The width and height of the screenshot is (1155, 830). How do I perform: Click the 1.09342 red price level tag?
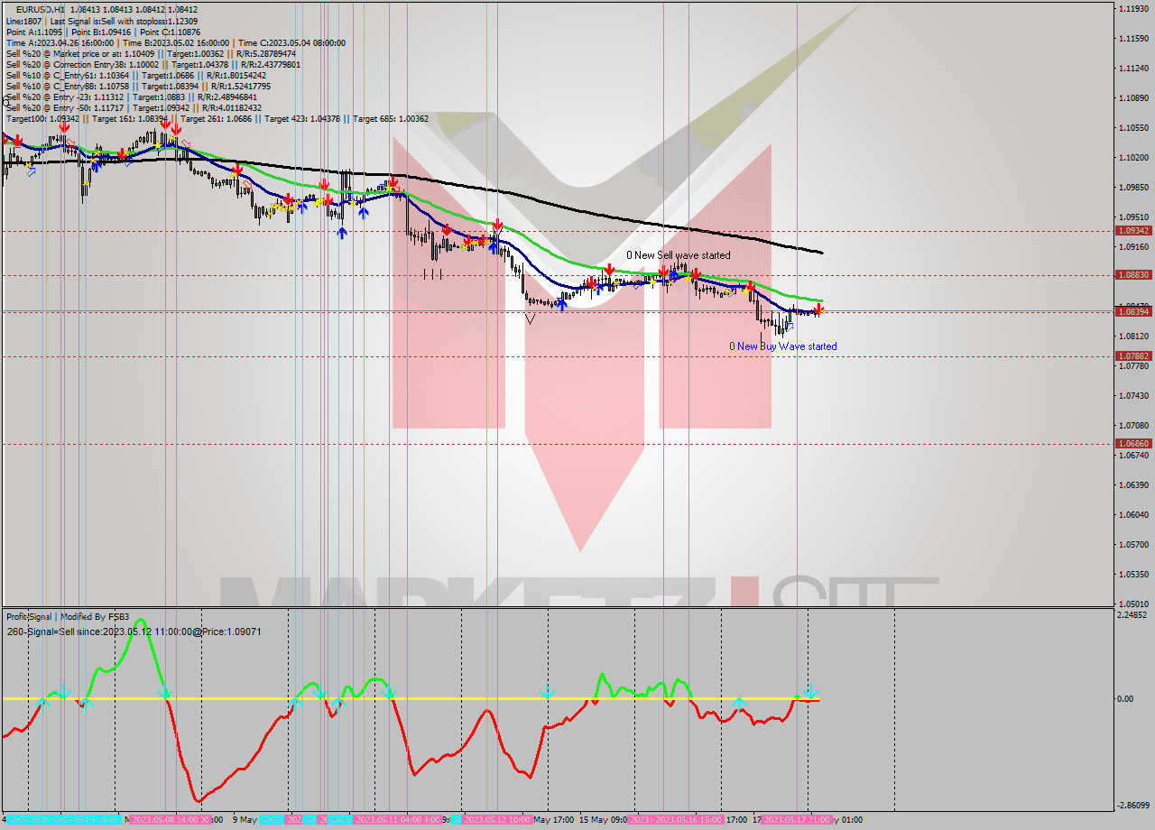(x=1132, y=231)
